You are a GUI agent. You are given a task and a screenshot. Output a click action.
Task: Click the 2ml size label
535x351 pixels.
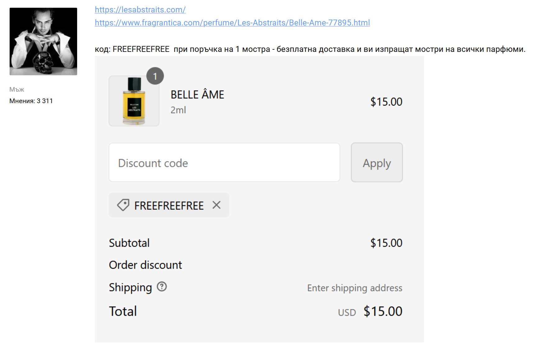178,110
